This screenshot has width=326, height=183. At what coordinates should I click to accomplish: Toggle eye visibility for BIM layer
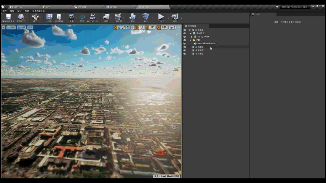point(185,33)
